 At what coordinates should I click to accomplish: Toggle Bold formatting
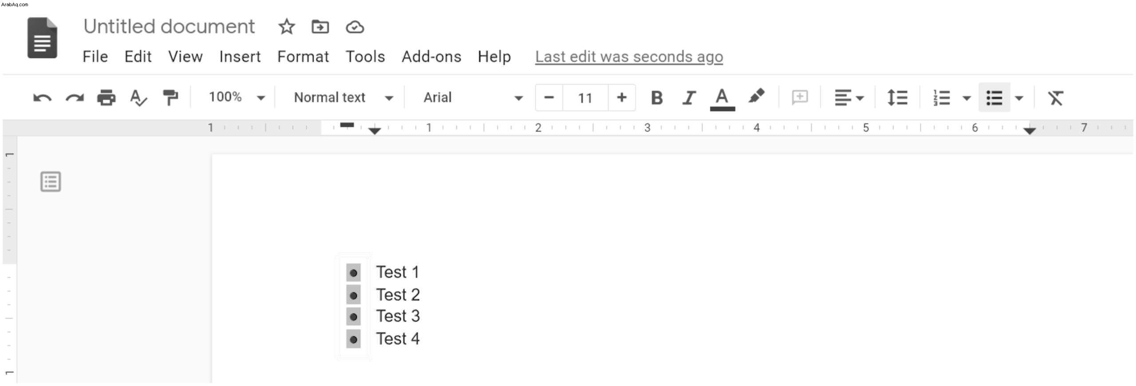[657, 97]
